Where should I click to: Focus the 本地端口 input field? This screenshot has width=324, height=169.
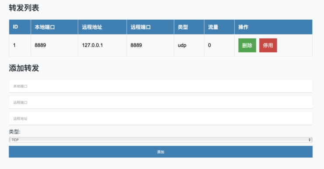[x=161, y=86]
